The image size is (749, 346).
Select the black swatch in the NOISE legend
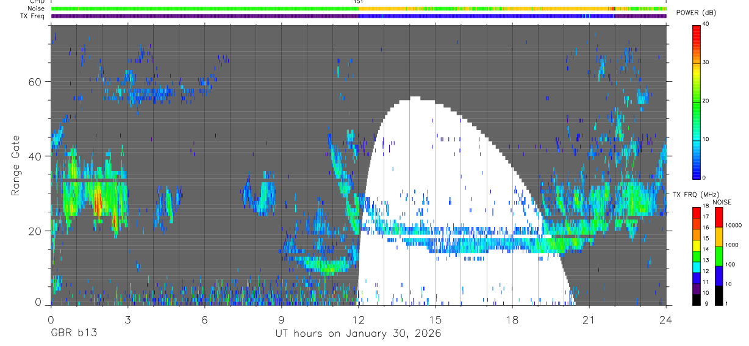point(719,295)
